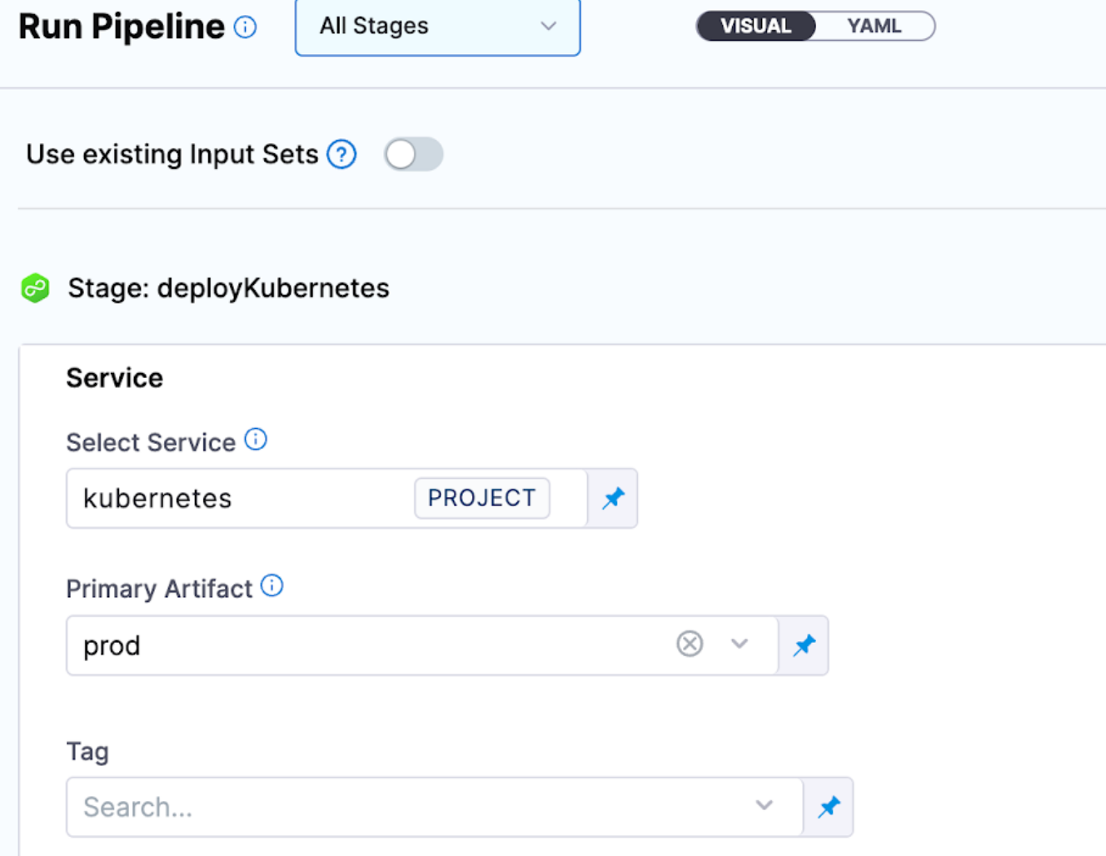The image size is (1106, 856).
Task: Click the prod value in Primary Artifact
Action: point(112,646)
